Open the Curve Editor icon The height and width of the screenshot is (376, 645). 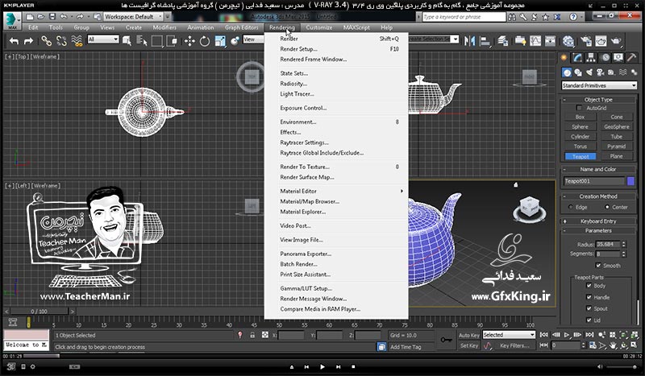point(535,41)
